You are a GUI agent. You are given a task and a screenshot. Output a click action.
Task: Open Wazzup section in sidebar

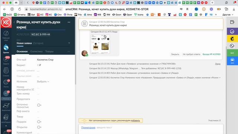6,95
